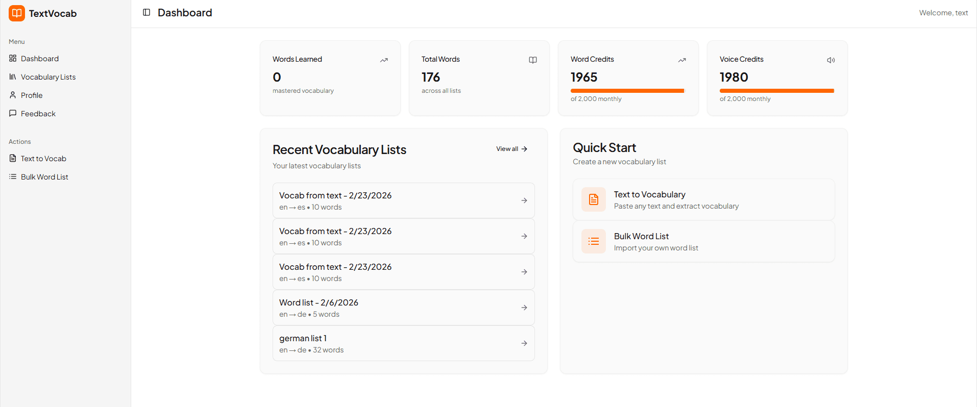
Task: Open the second Vocab from text list
Action: 404,236
